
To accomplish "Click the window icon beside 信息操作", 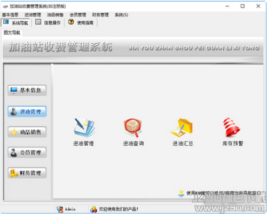I will [x=38, y=22].
